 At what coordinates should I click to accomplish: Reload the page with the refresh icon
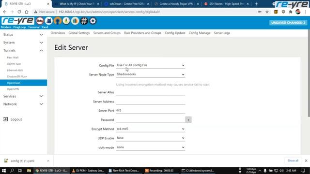pyautogui.click(x=19, y=12)
